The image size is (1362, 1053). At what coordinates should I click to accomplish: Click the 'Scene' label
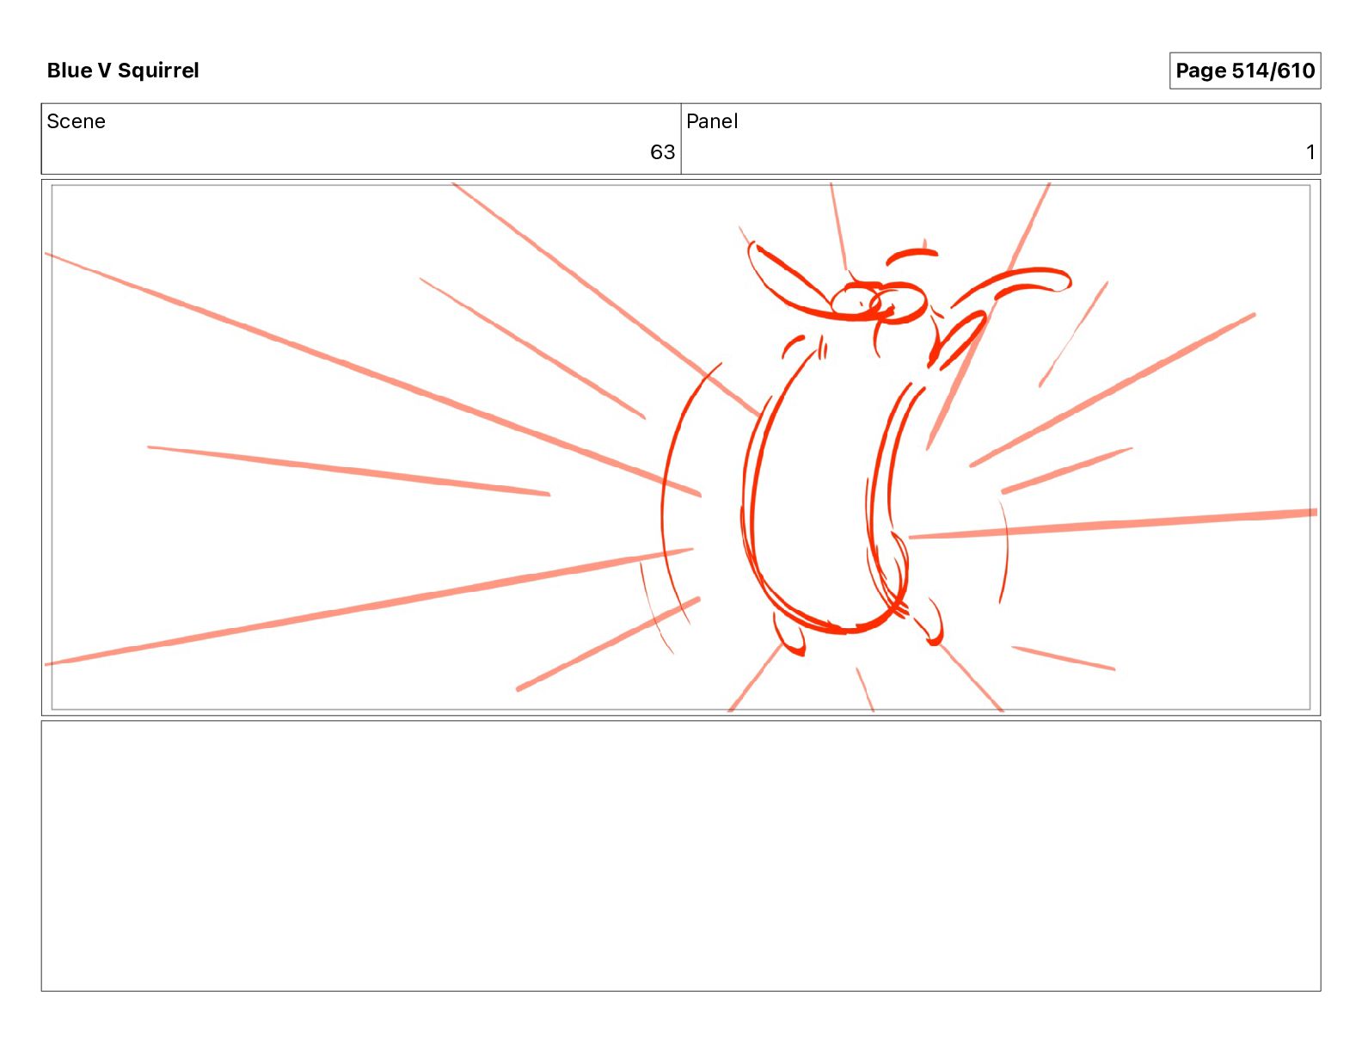pos(76,121)
